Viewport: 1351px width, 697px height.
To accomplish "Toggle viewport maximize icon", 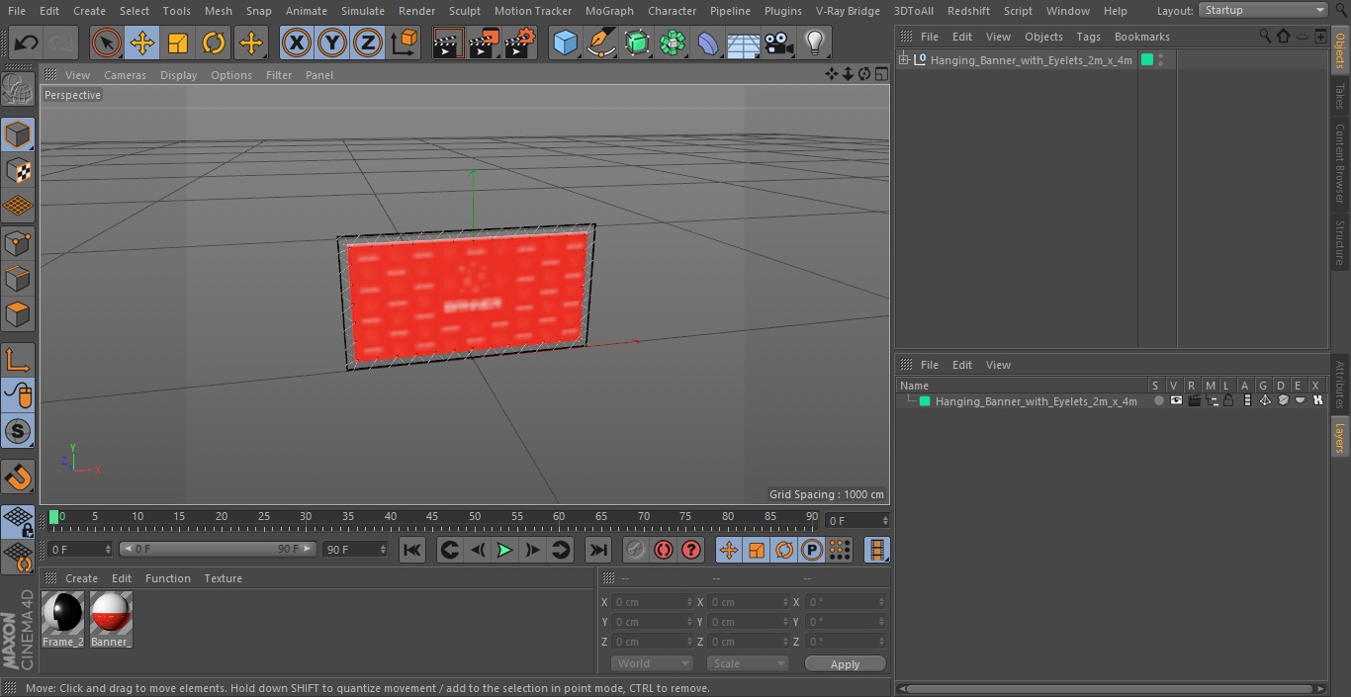I will pos(880,74).
